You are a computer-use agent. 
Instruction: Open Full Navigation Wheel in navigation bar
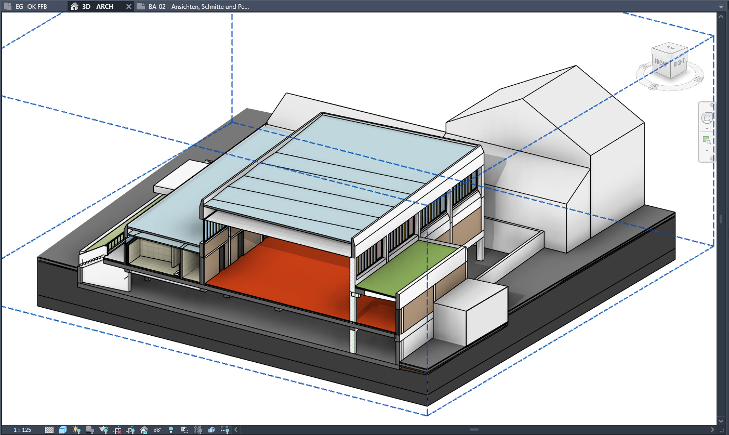point(707,118)
